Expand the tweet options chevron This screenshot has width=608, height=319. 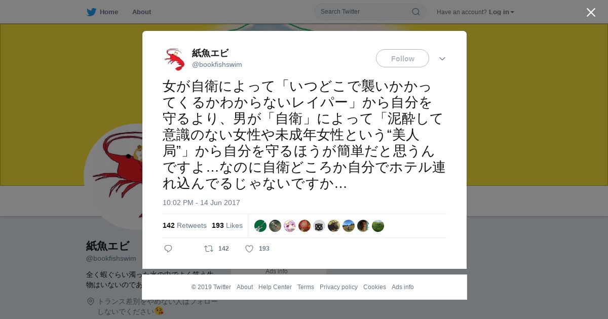point(442,59)
